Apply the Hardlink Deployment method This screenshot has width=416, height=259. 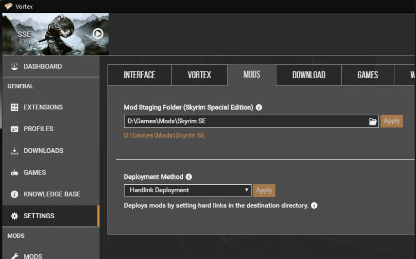264,190
